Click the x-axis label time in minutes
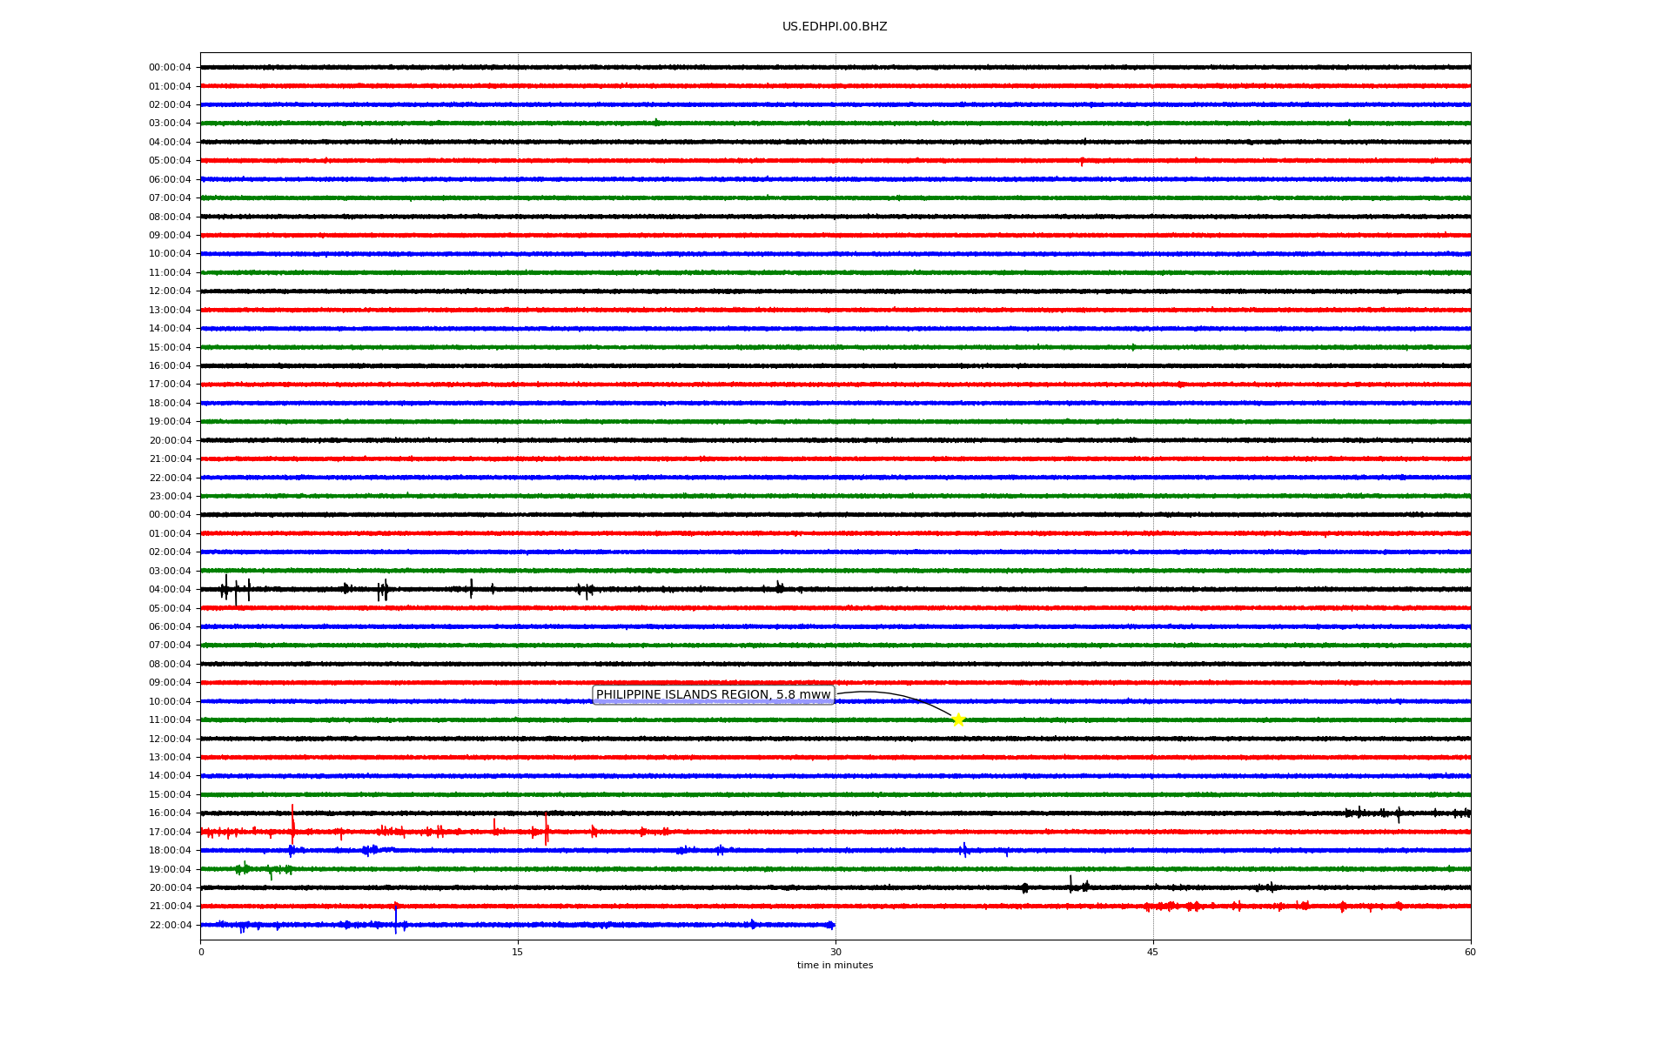The width and height of the screenshot is (1671, 1044). (834, 965)
